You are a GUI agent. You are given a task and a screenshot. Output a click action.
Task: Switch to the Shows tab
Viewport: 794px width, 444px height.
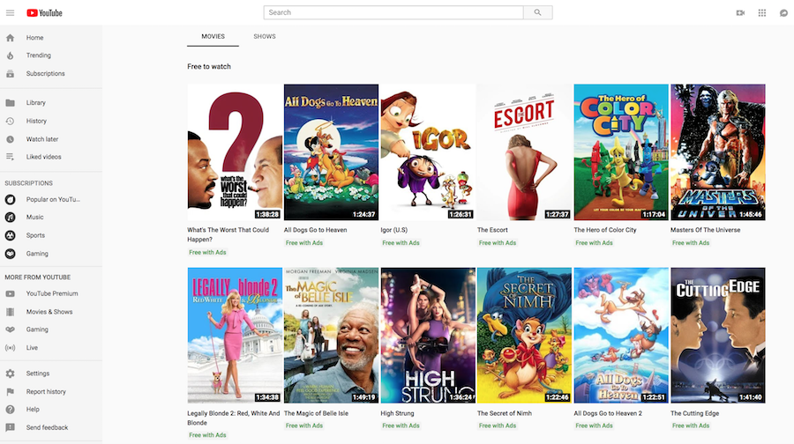click(x=265, y=37)
